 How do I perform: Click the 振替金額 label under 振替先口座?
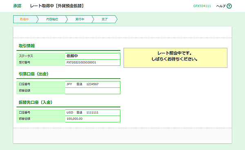pos(41,119)
